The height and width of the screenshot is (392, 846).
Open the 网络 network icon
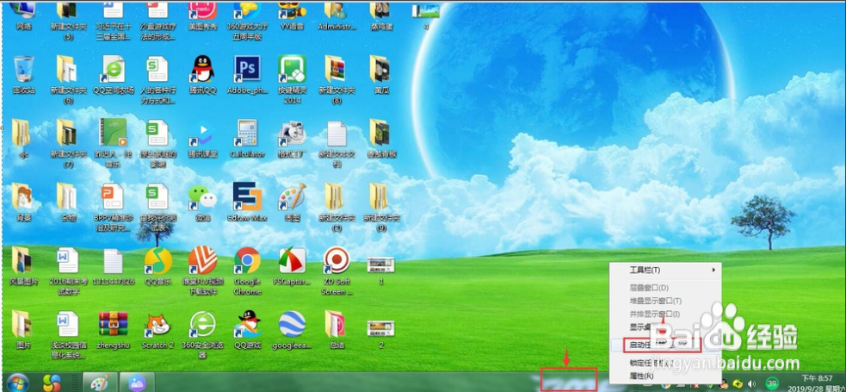[x=24, y=16]
